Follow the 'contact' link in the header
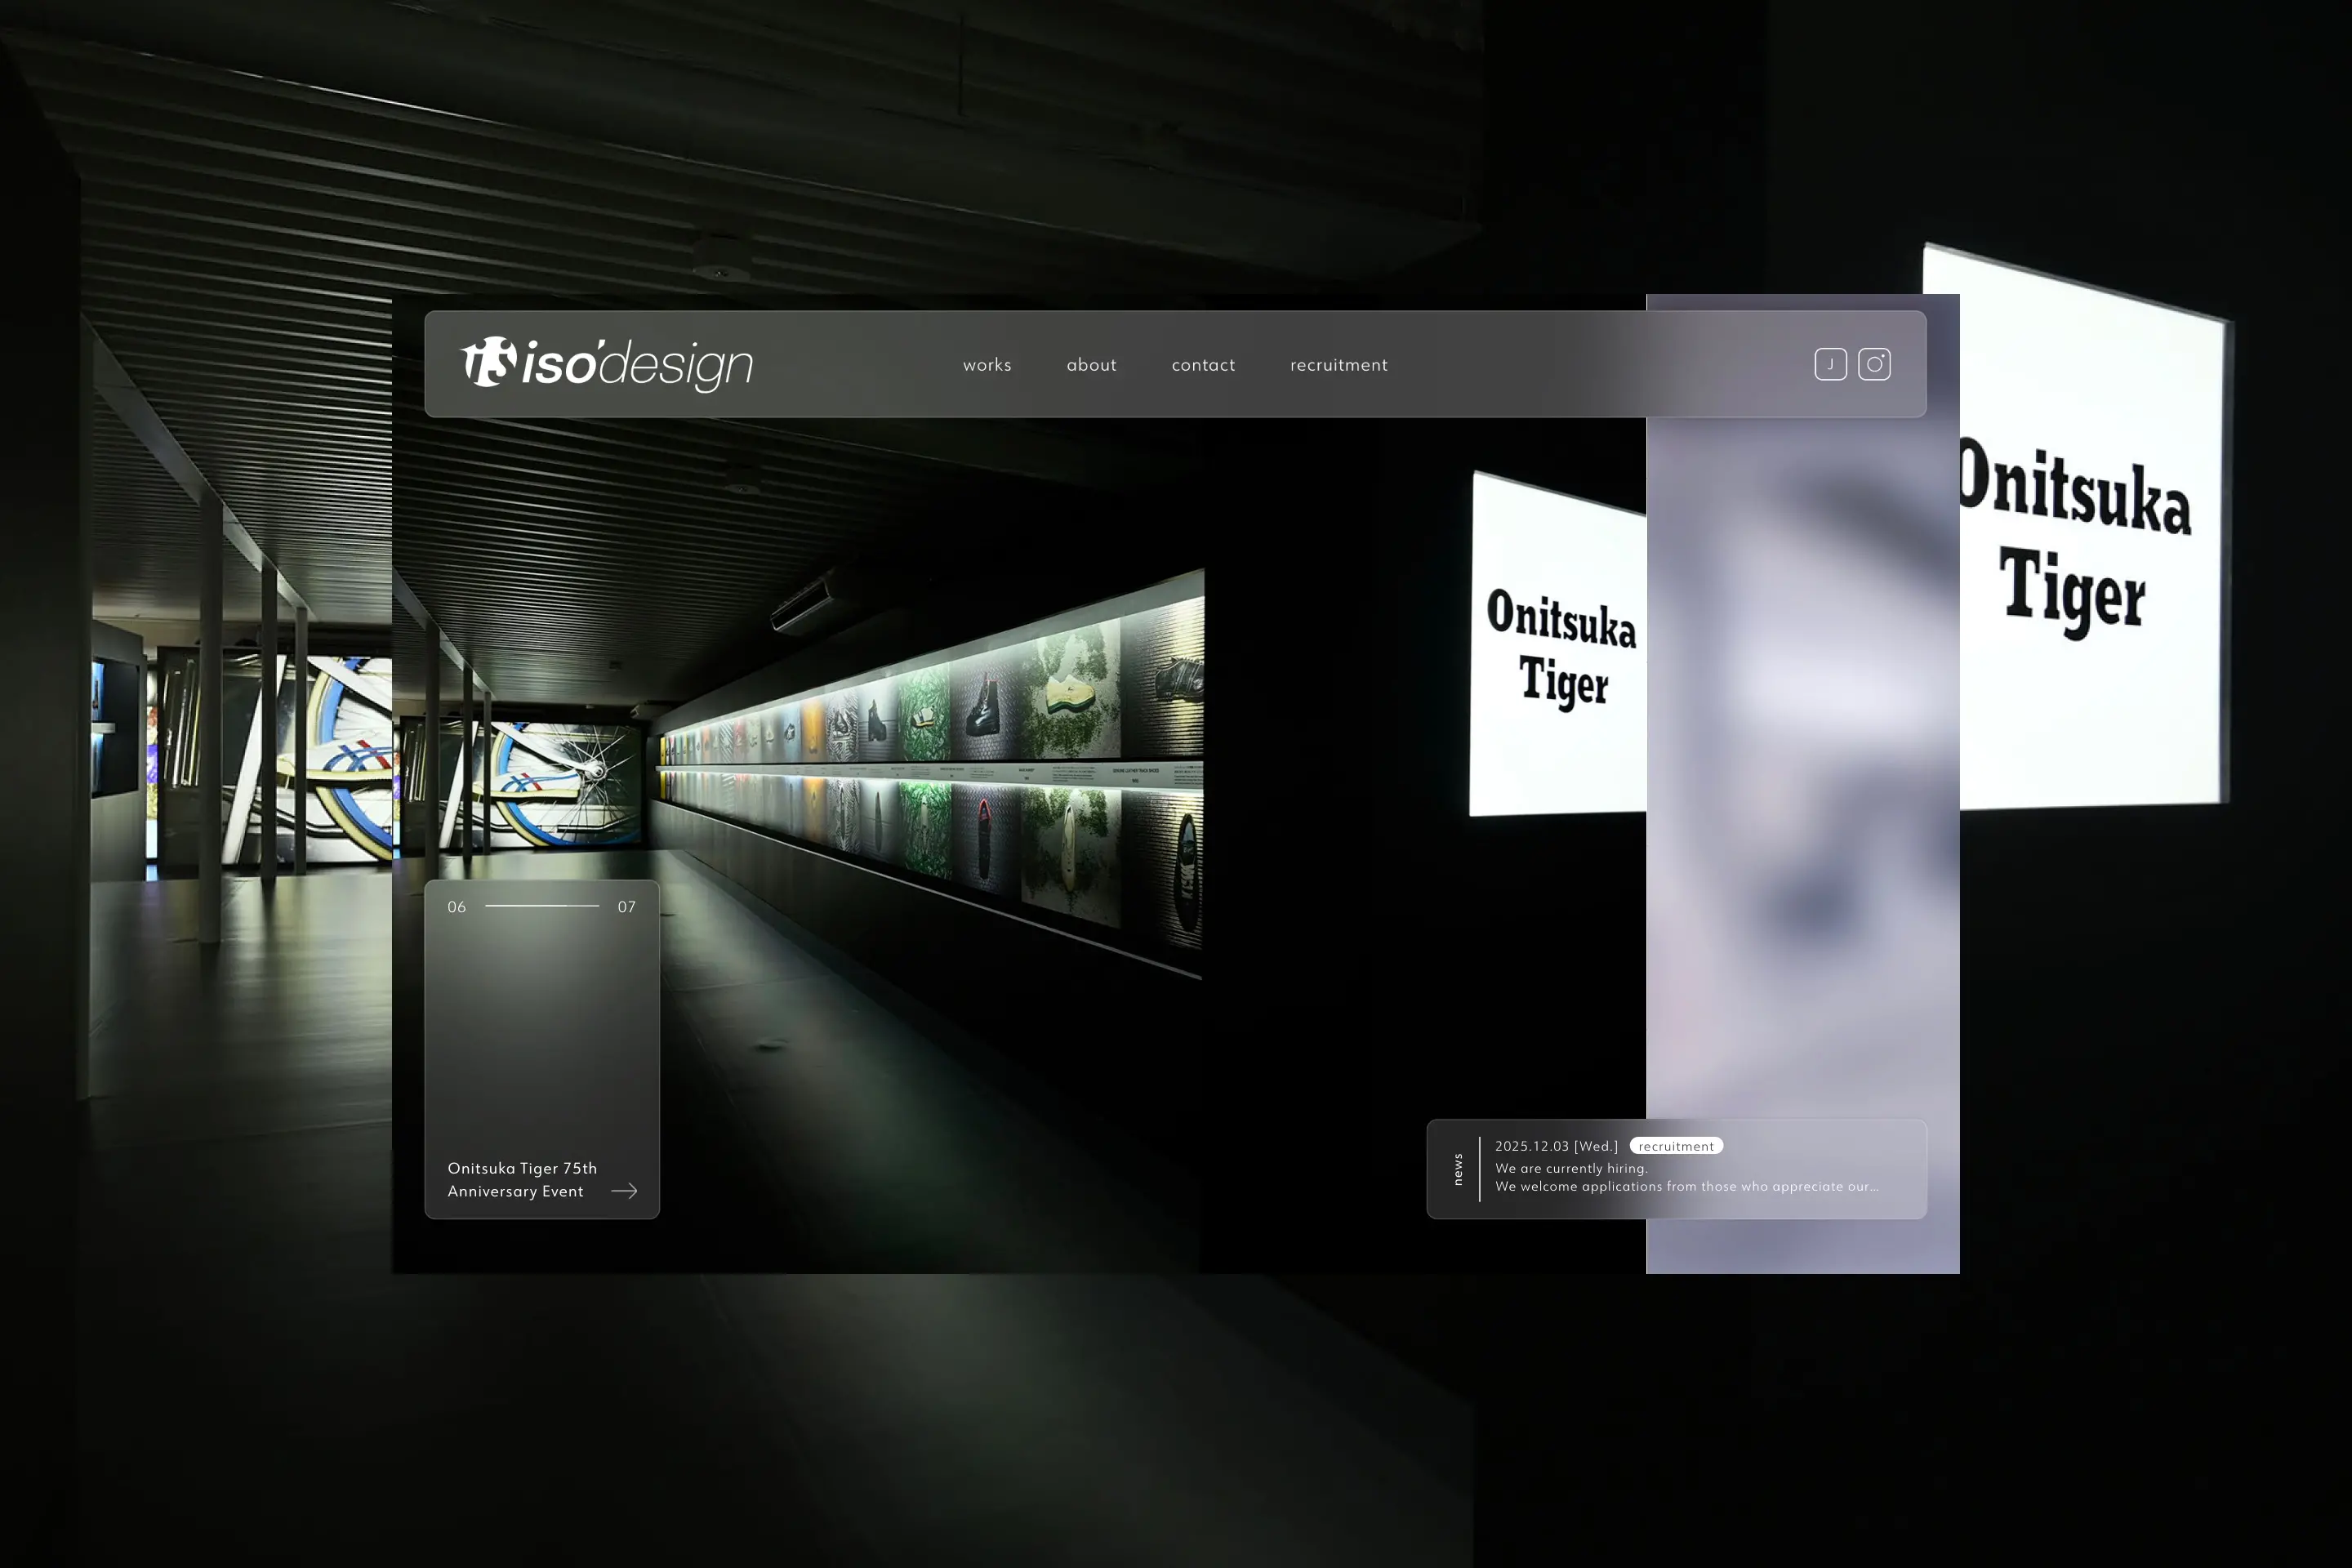 pyautogui.click(x=1203, y=364)
